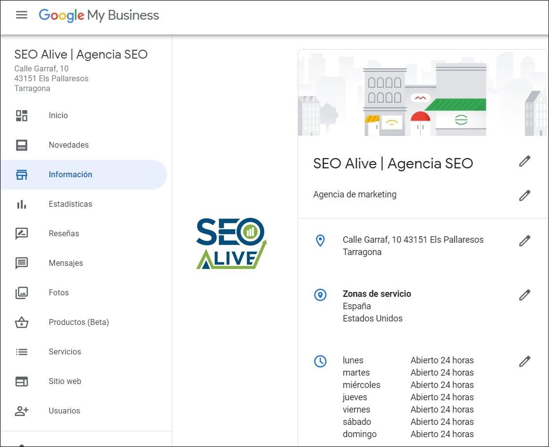Image resolution: width=549 pixels, height=447 pixels.
Task: Click the Usuarios add-person icon
Action: (x=22, y=411)
